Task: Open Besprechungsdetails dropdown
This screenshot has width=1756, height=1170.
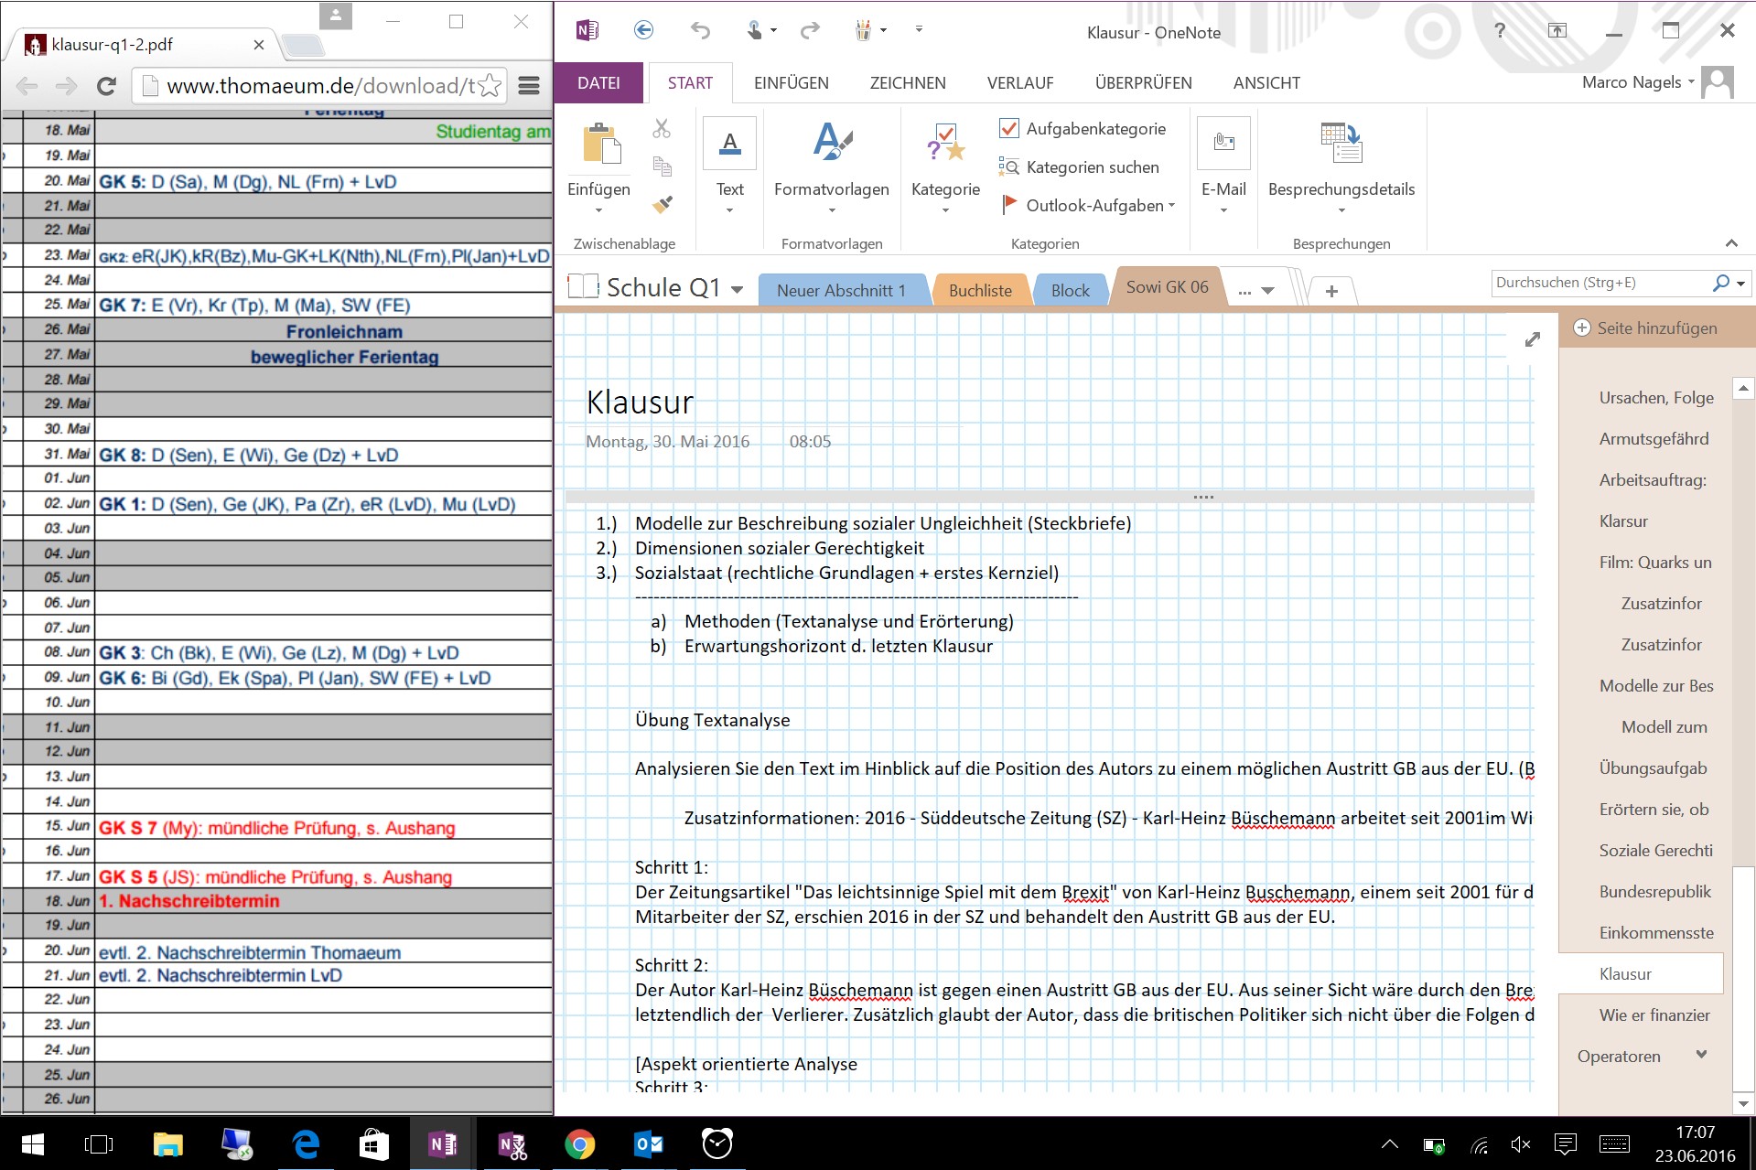Action: click(x=1341, y=210)
